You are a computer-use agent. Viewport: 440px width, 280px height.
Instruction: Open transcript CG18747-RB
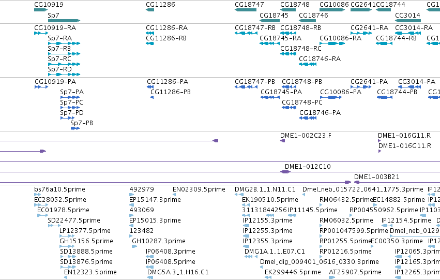pyautogui.click(x=255, y=28)
